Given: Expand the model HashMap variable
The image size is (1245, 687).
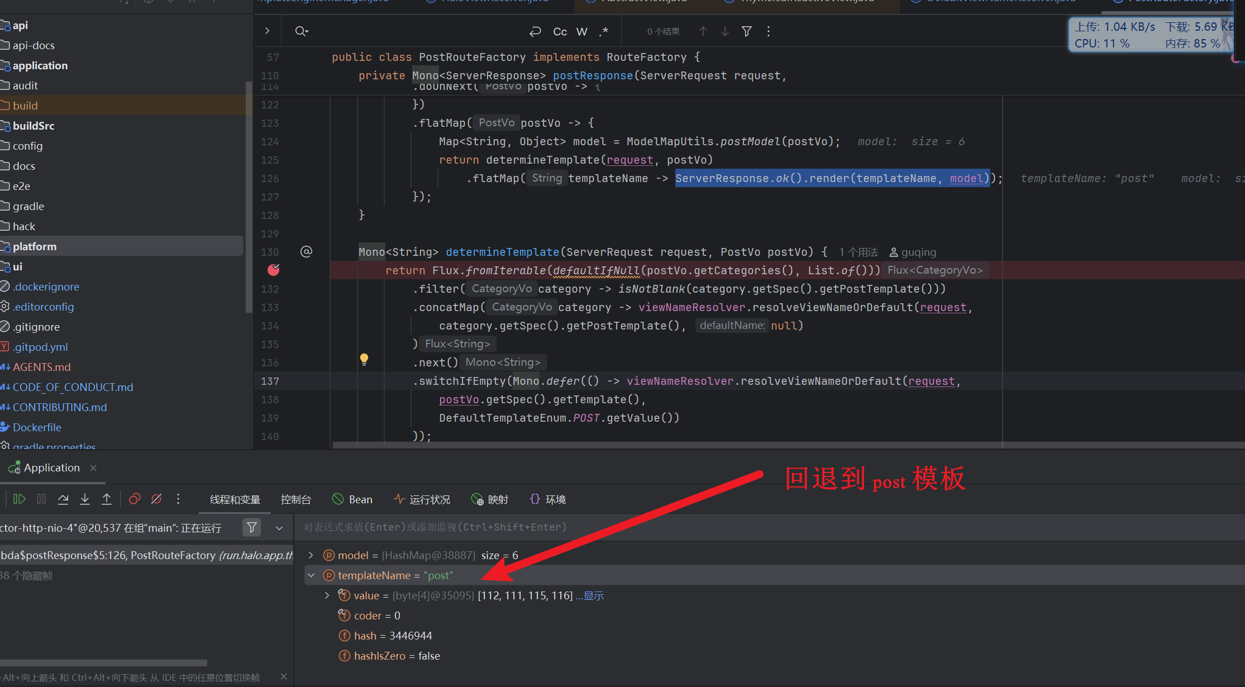Looking at the screenshot, I should click(311, 555).
